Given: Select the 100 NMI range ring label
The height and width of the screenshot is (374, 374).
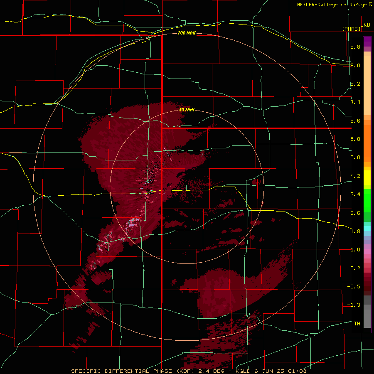Looking at the screenshot, I should tap(187, 33).
